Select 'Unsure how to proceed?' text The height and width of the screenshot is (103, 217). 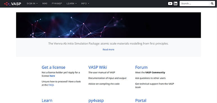point(55,81)
